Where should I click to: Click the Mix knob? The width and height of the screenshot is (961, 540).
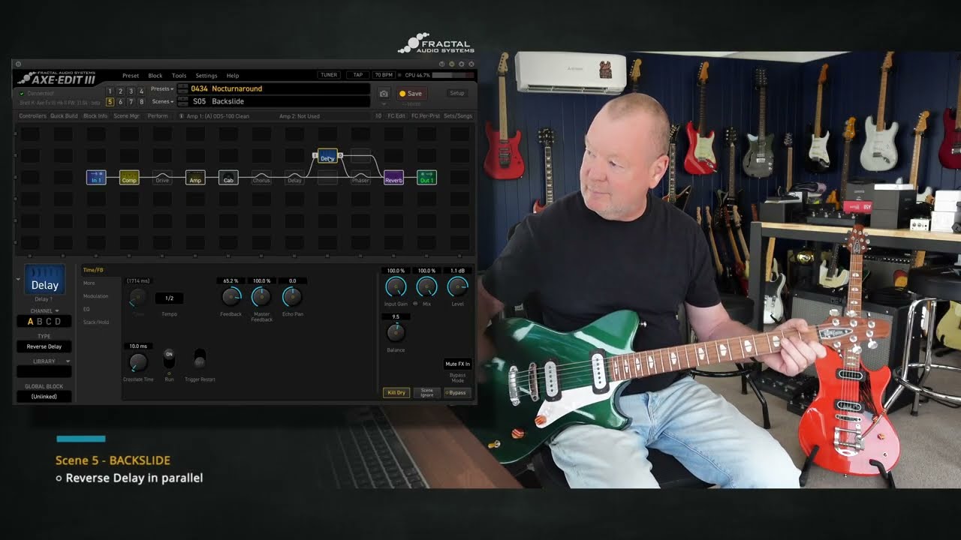(426, 286)
